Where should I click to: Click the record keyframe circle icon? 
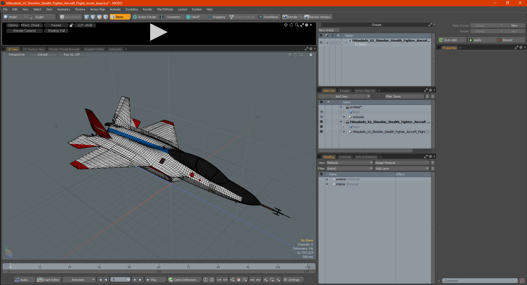coord(239,280)
